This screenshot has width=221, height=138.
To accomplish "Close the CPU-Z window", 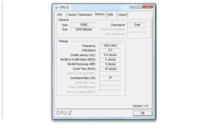I will [148, 6].
